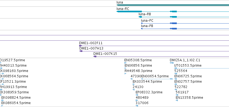The height and width of the screenshot is (107, 229).
Task: Select the EK033544.5prime EST marker
Action: pyautogui.click(x=134, y=84)
